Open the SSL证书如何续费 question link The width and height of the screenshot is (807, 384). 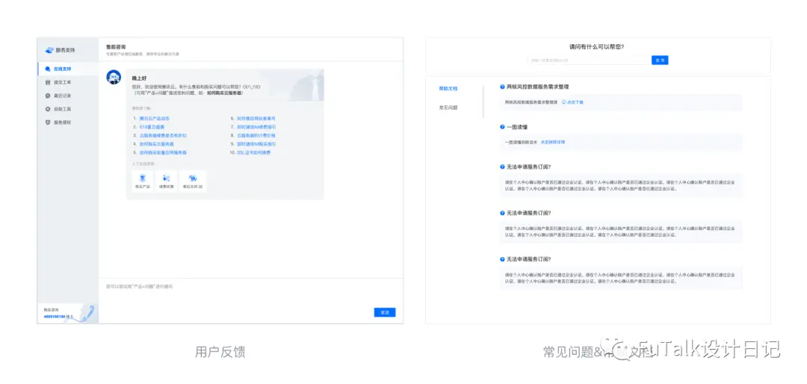254,153
